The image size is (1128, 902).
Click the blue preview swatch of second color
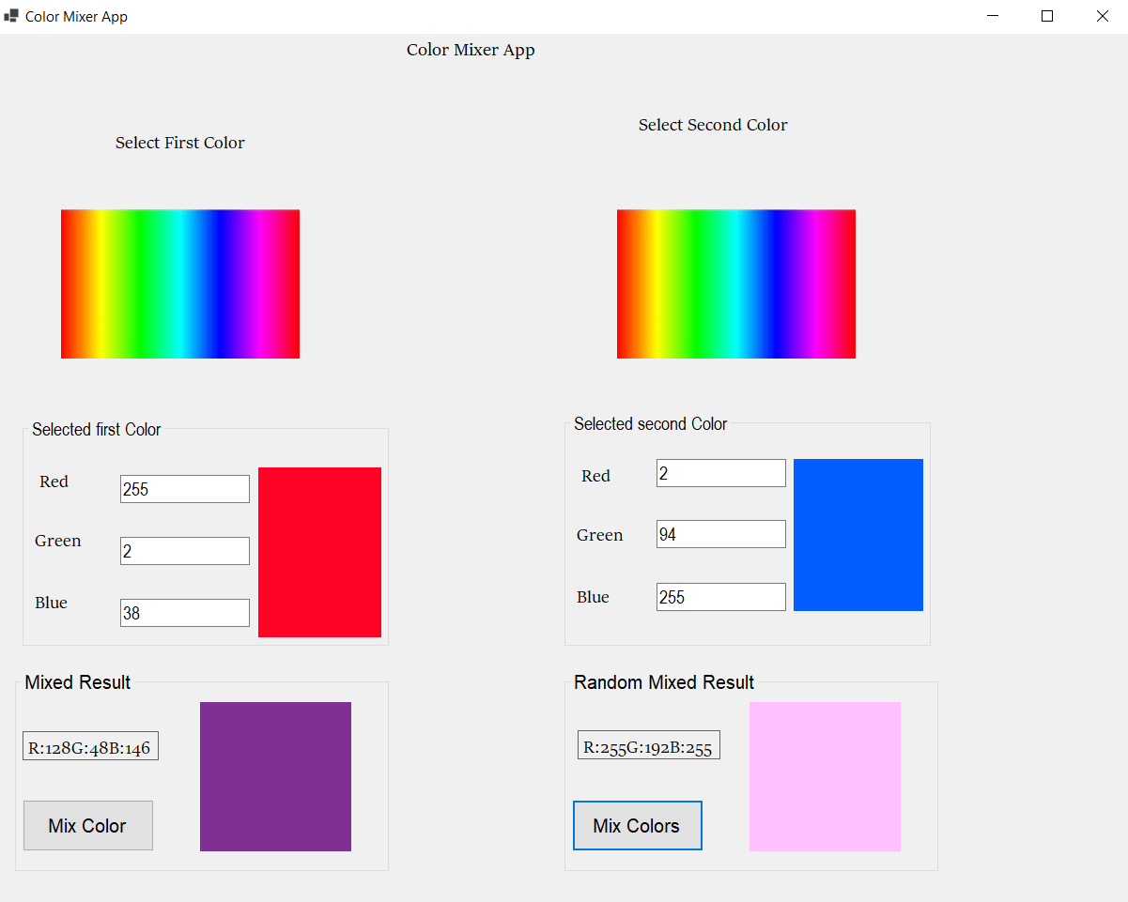tap(858, 533)
